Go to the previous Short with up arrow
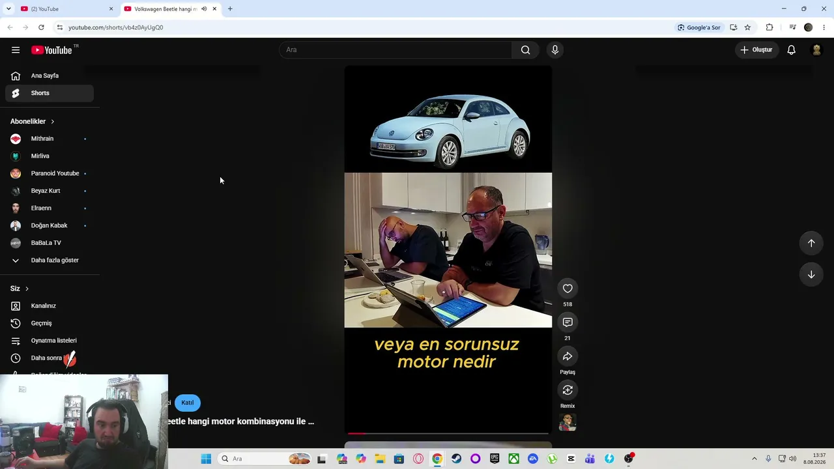This screenshot has height=469, width=834. [811, 243]
